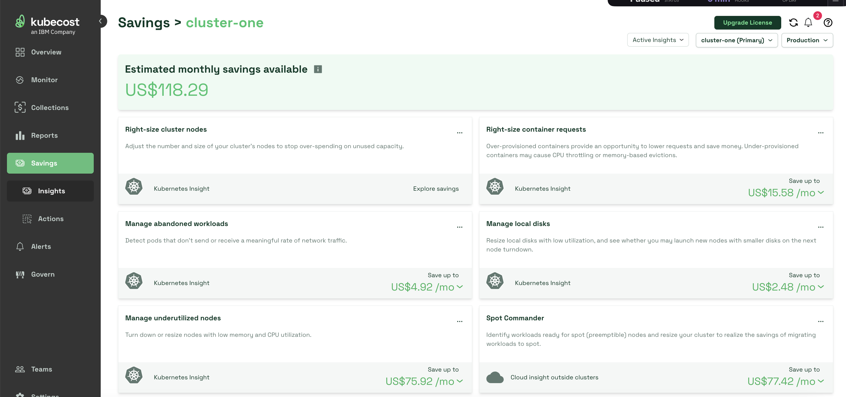Open the Production profile dropdown
The width and height of the screenshot is (846, 397).
click(x=807, y=41)
